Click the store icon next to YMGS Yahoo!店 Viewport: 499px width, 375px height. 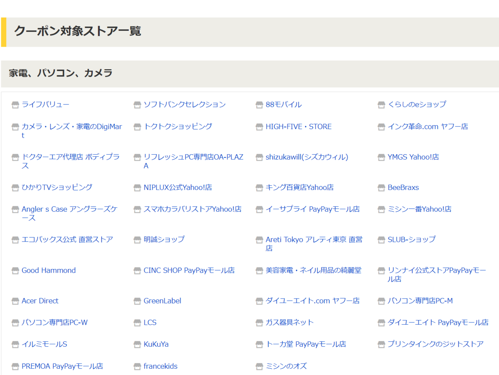pyautogui.click(x=381, y=157)
